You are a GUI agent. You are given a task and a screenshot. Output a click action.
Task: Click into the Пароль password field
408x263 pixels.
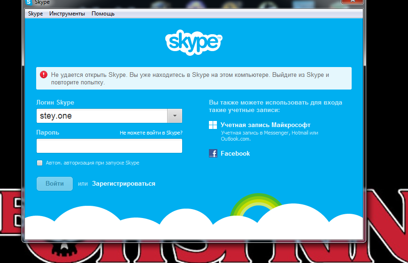pos(109,146)
